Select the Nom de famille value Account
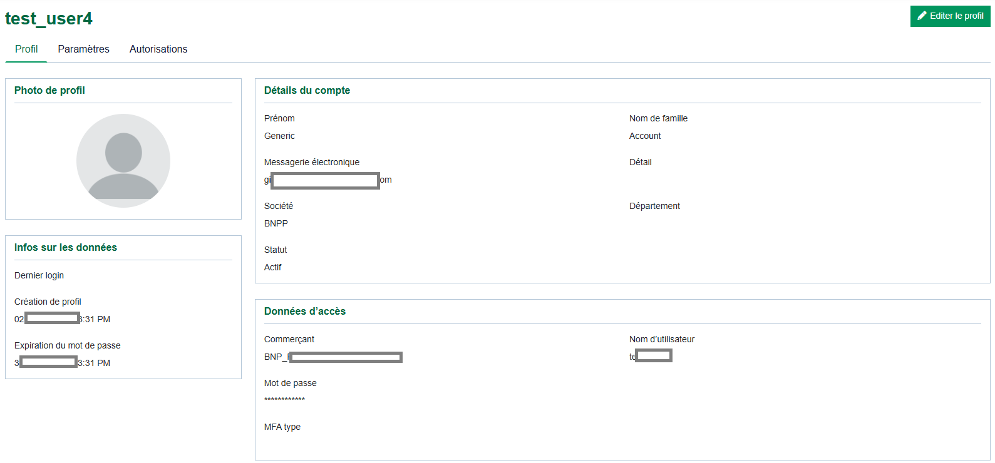Screen dimensions: 995x463 click(645, 136)
